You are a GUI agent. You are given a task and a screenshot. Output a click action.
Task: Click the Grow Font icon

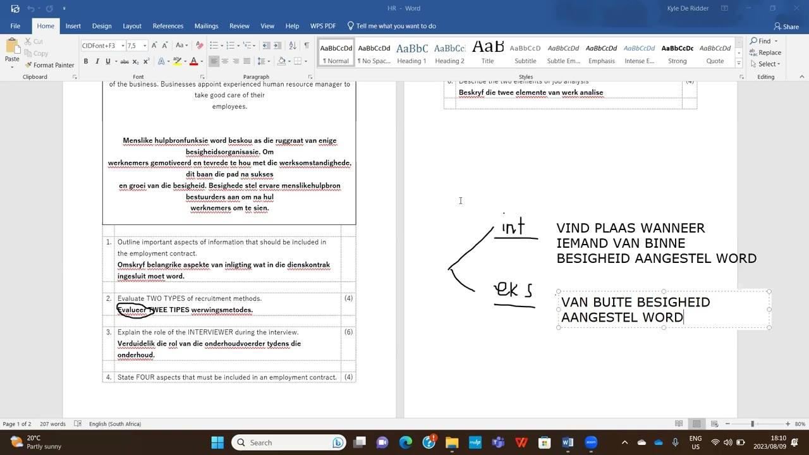click(x=154, y=45)
